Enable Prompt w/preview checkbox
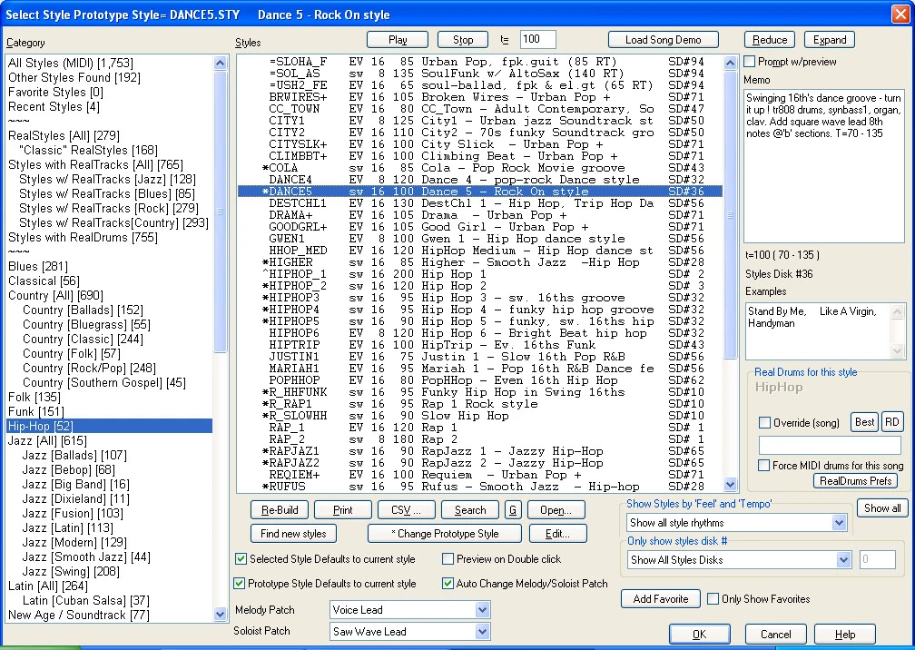Viewport: 915px width, 650px height. [751, 62]
